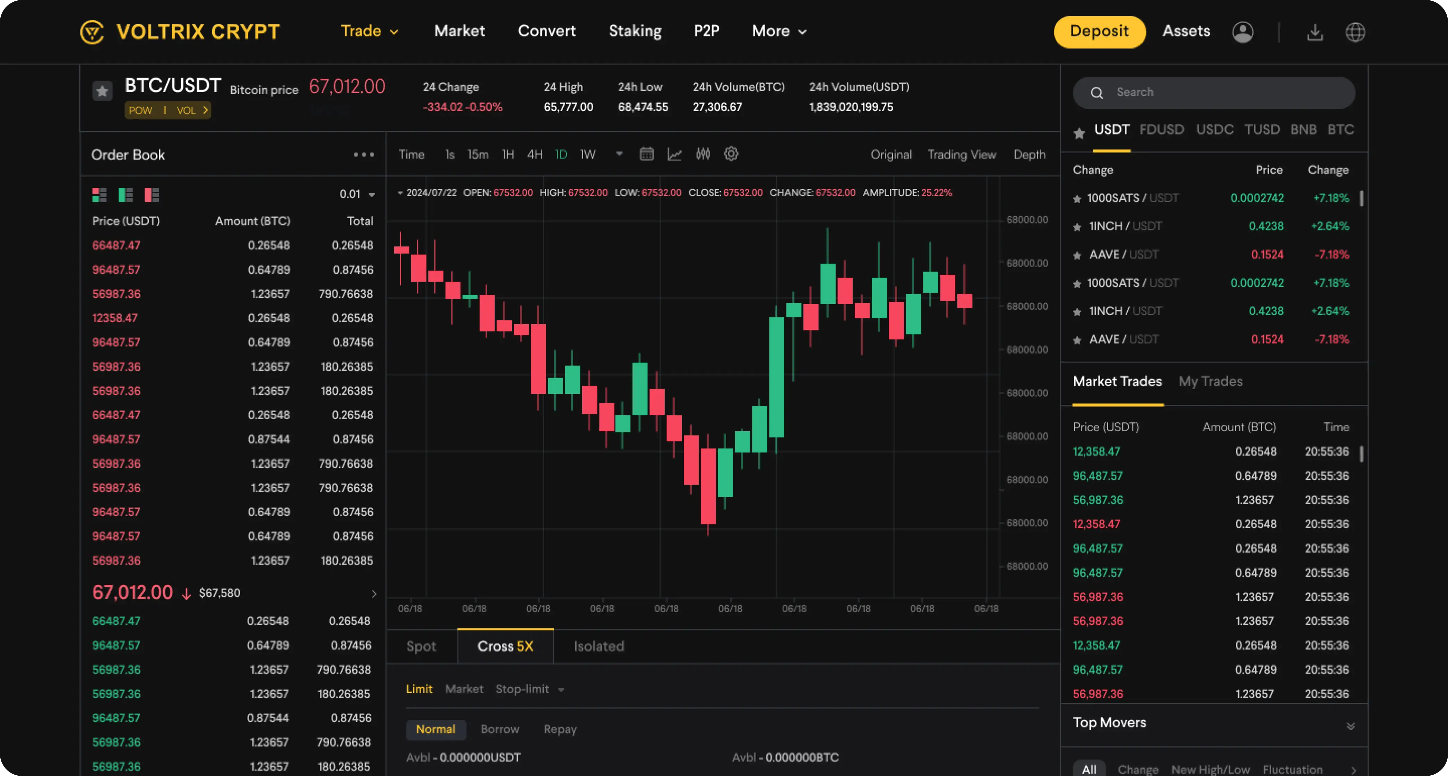1448x776 pixels.
Task: Click the app download icon in the header
Action: 1315,32
